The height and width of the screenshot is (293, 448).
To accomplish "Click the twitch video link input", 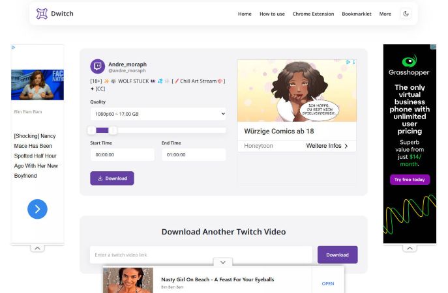I will [201, 255].
